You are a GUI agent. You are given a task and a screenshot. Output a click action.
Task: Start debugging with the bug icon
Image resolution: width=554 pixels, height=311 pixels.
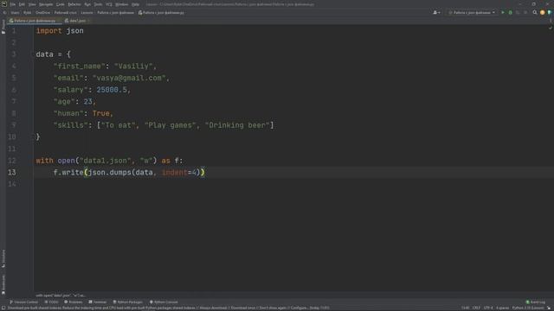510,13
